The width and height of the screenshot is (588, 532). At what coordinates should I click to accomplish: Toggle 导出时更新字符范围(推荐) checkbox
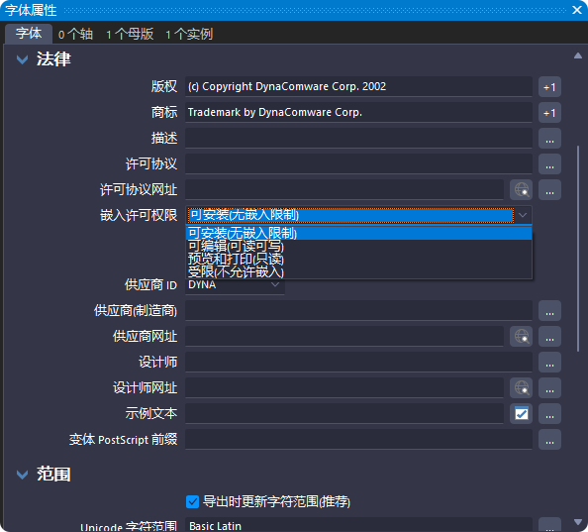192,501
